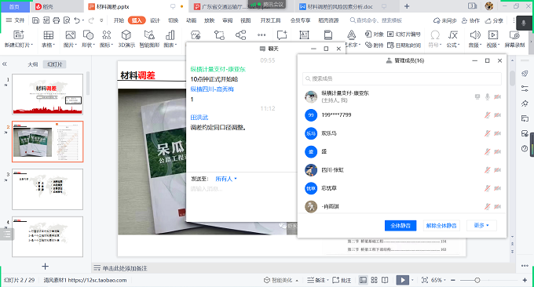534x287 pixels.
Task: Add a new slide with plus button
Action: point(45,267)
